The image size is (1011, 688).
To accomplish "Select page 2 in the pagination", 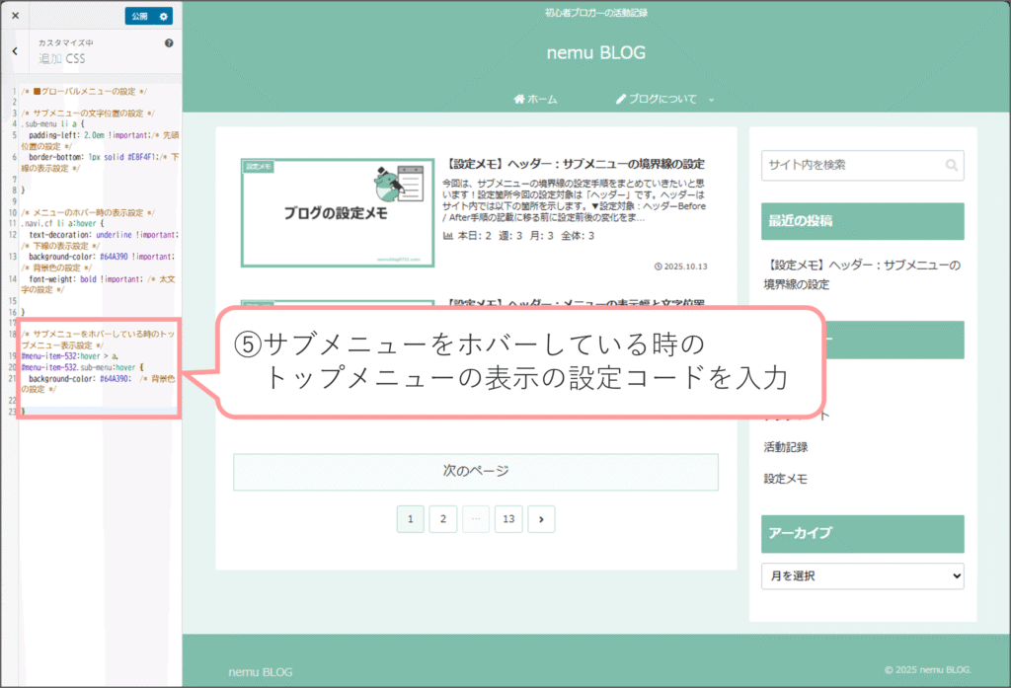I will tap(443, 518).
